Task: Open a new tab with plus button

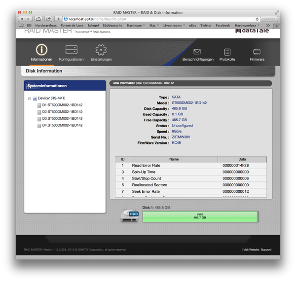Action: tap(277, 26)
